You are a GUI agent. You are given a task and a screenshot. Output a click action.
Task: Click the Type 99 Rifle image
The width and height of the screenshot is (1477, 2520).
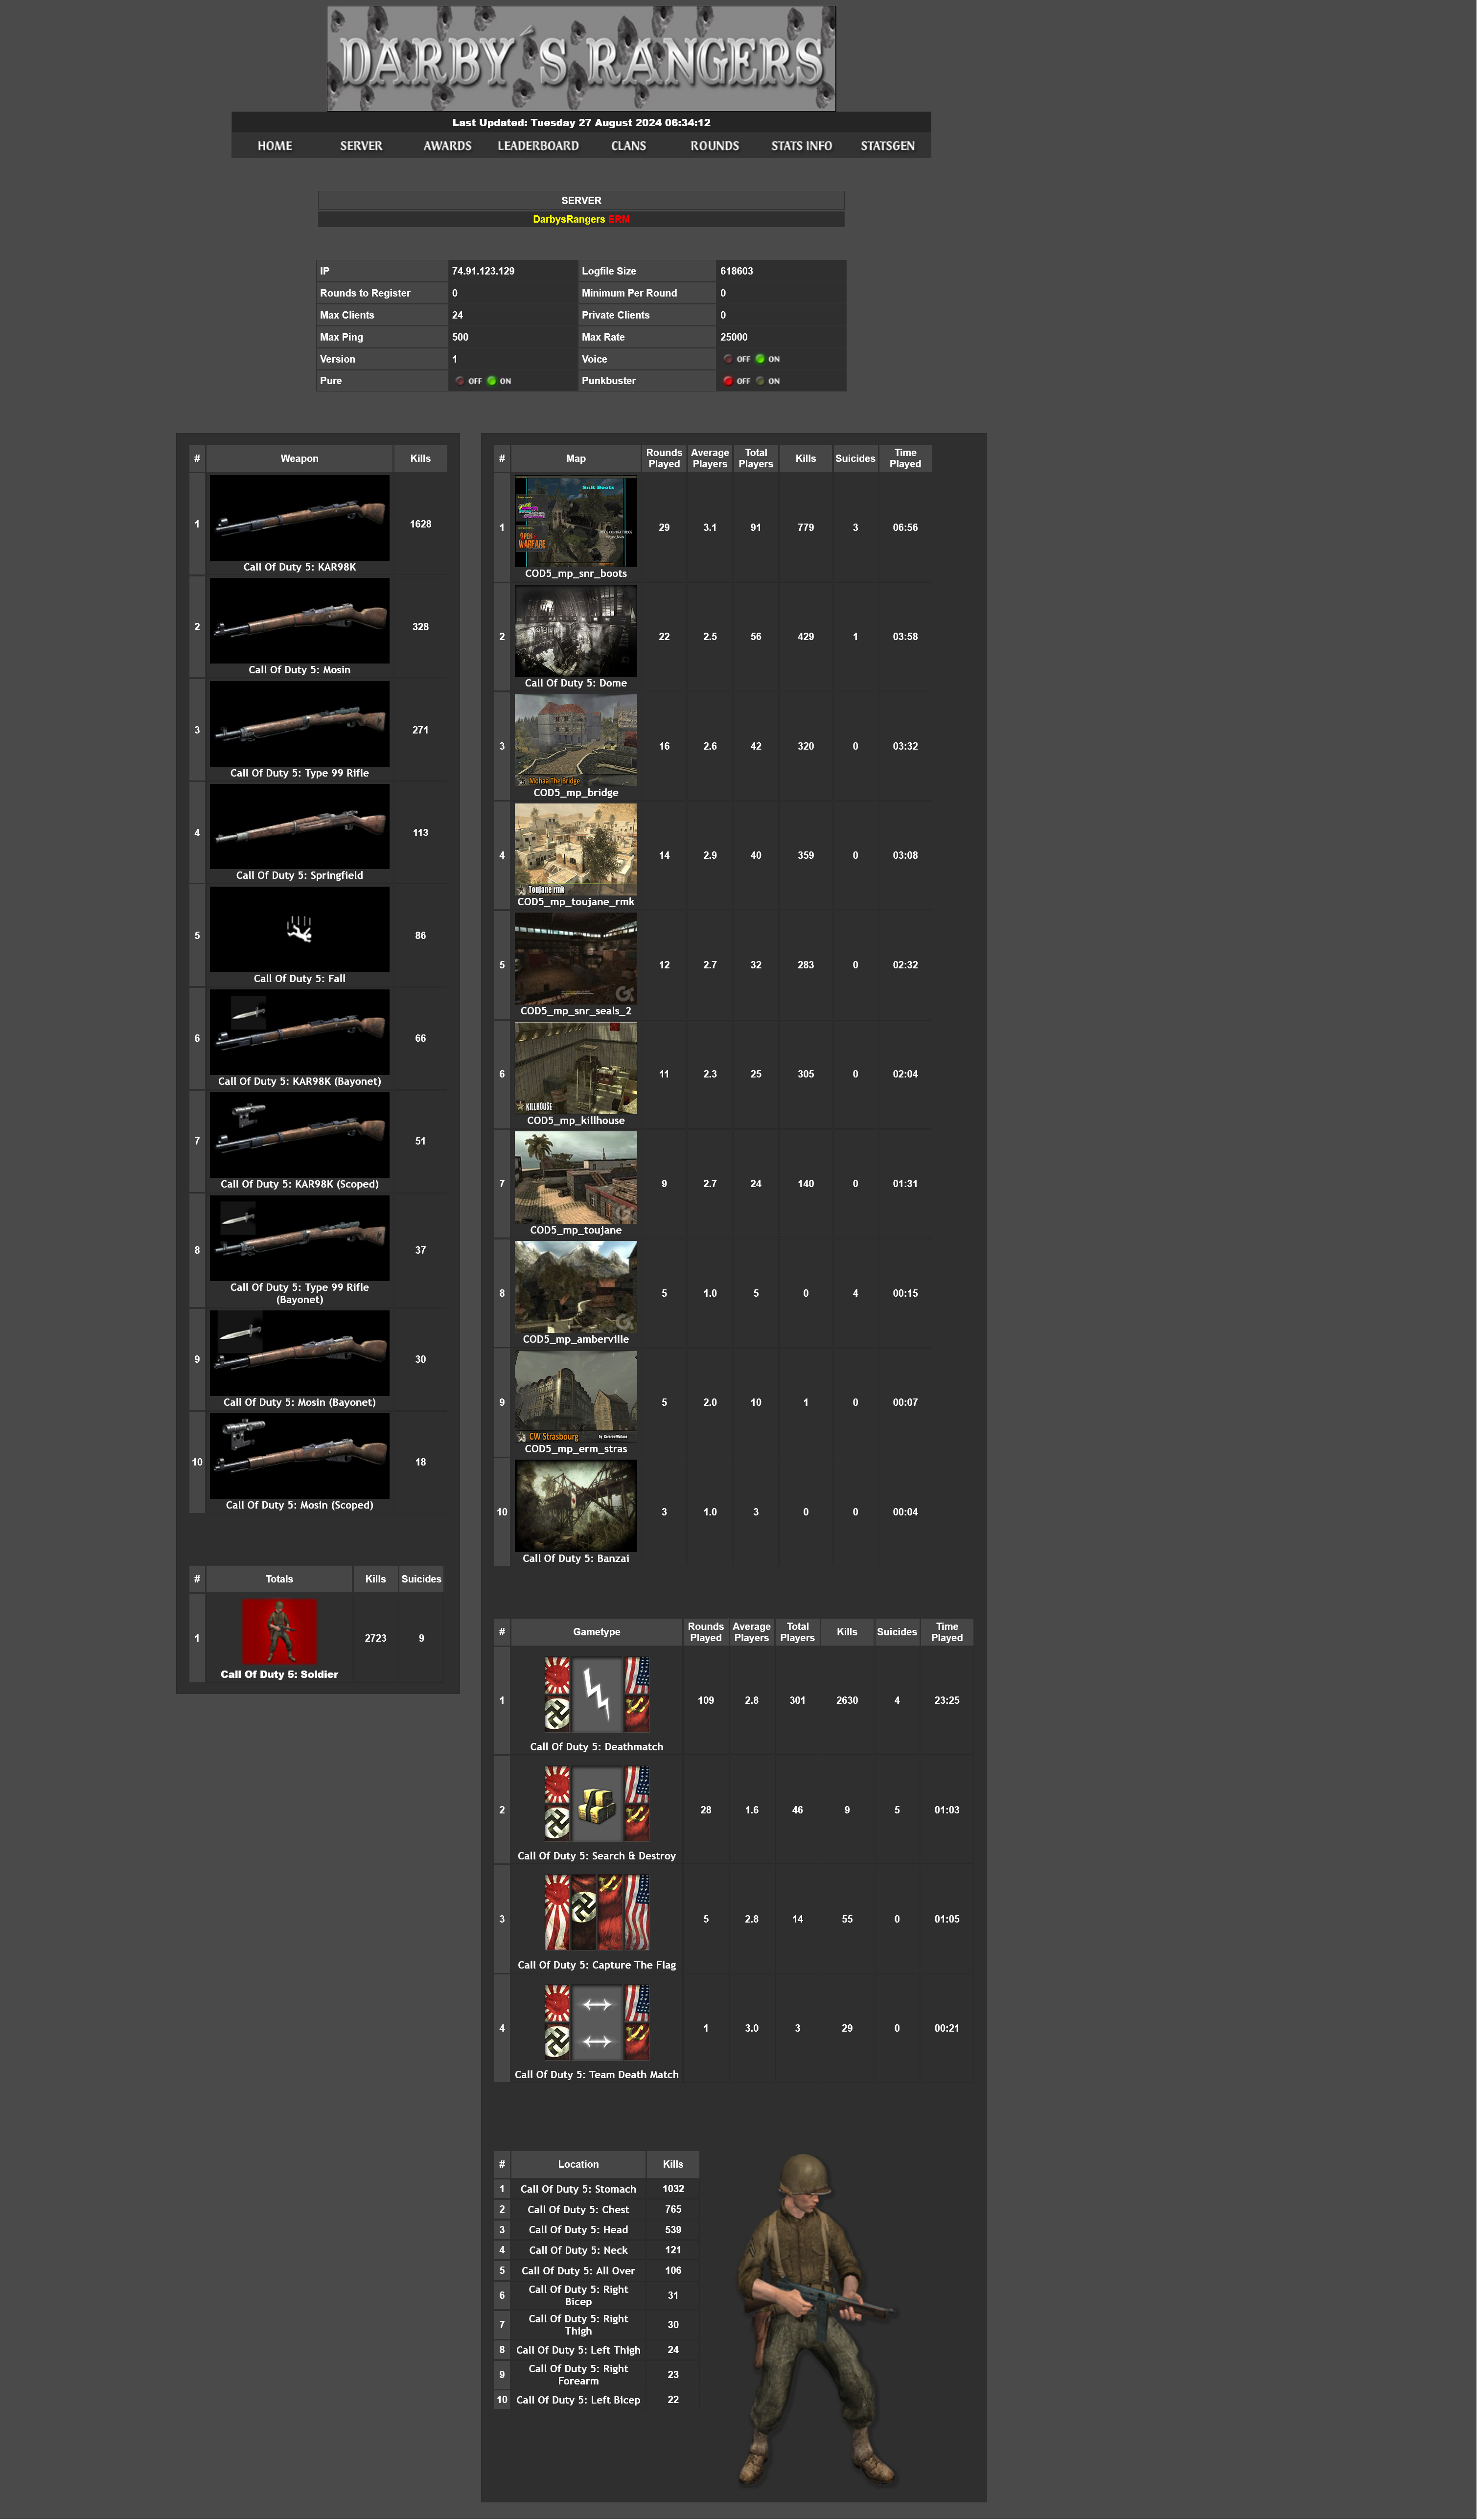point(300,724)
